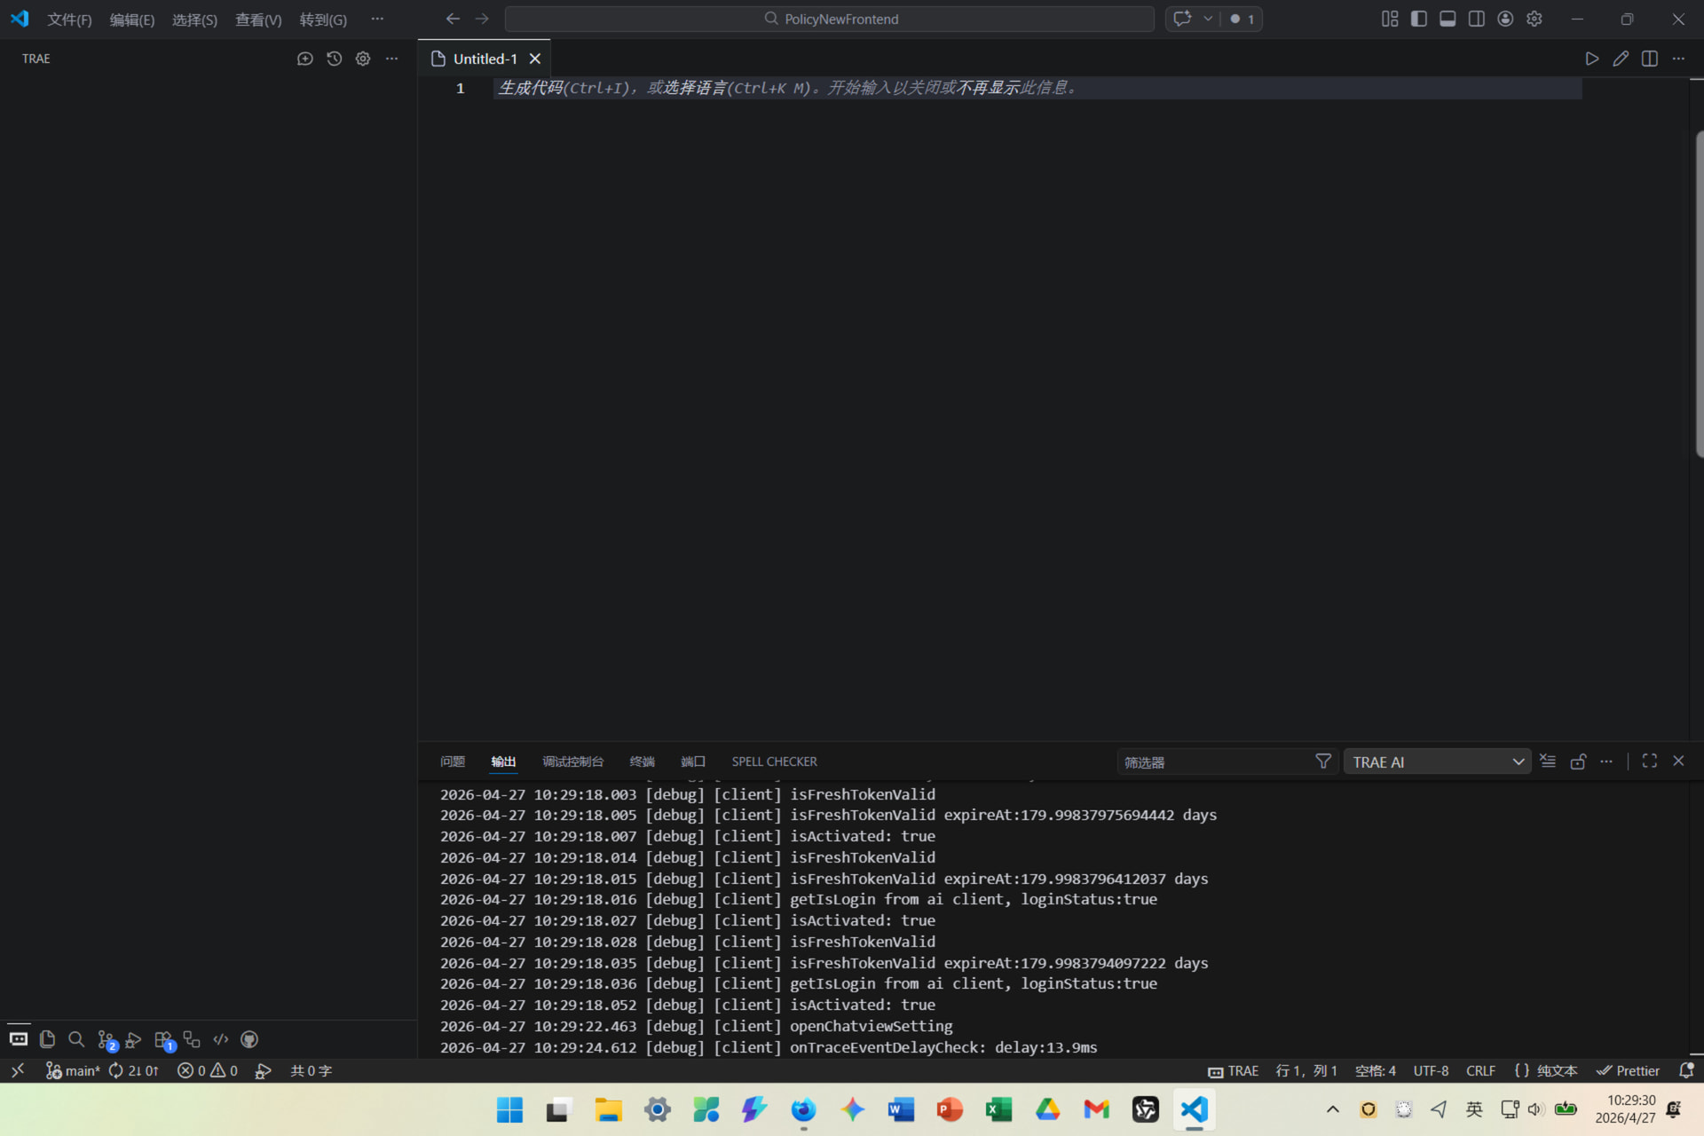This screenshot has width=1704, height=1136.
Task: Expand hidden menu bar items ellipsis
Action: coord(377,19)
